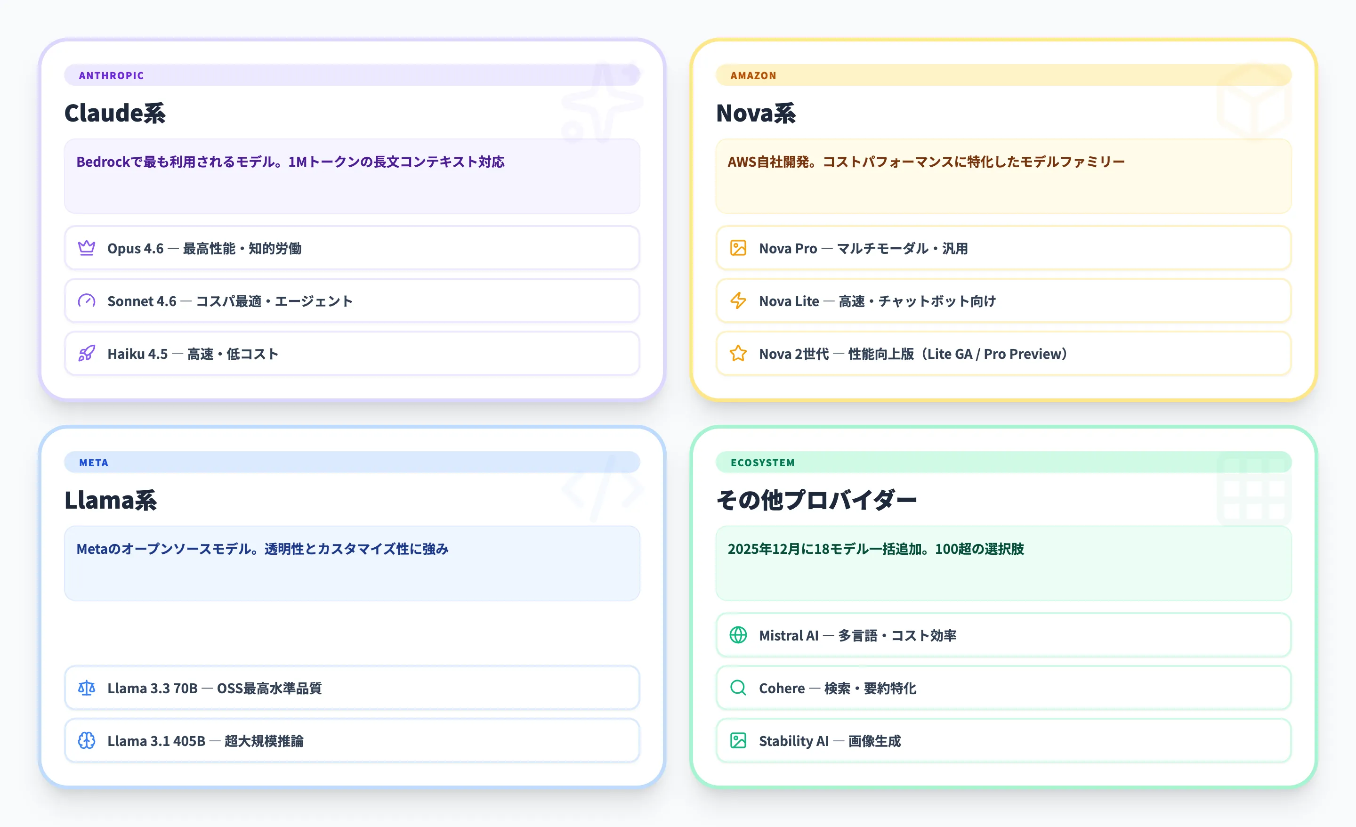Image resolution: width=1356 pixels, height=827 pixels.
Task: Click the lightning bolt icon beside Nova Lite
Action: (738, 301)
